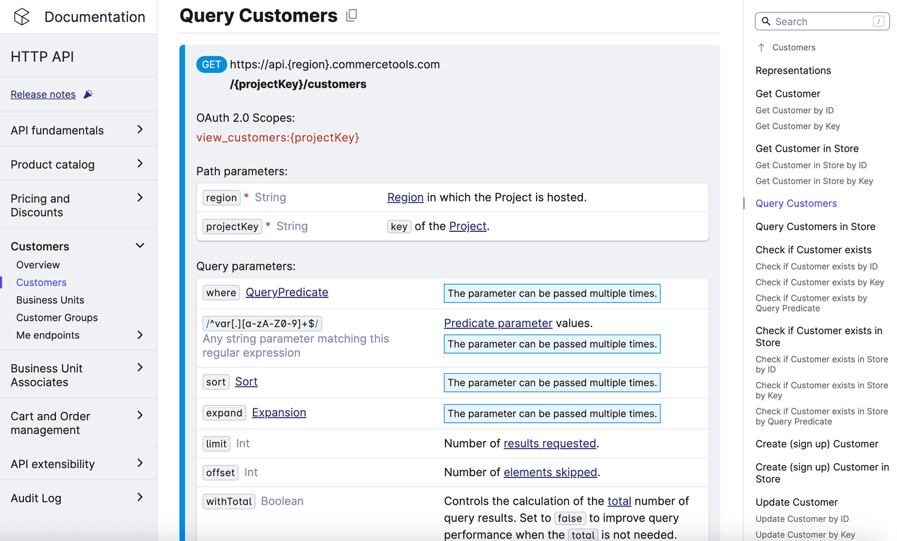Open the Region documentation link
Viewport: 897px width, 541px height.
point(405,197)
